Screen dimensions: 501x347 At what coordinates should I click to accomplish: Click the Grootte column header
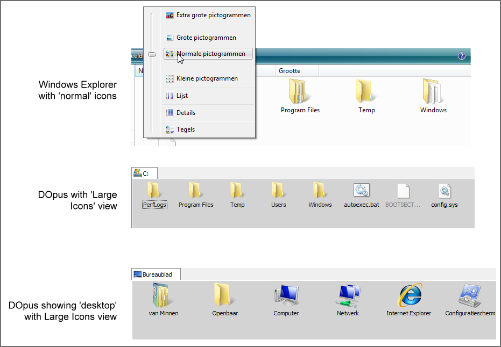[297, 71]
